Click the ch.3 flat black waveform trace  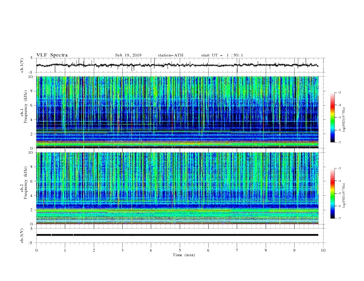point(177,235)
